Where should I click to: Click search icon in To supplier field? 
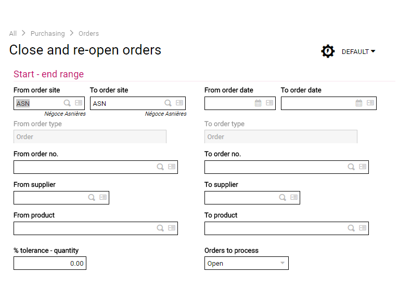pos(283,197)
